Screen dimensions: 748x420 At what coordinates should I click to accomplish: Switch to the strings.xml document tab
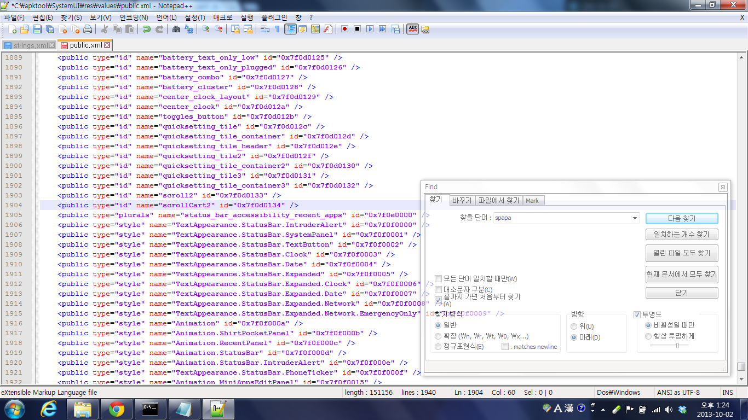click(26, 45)
